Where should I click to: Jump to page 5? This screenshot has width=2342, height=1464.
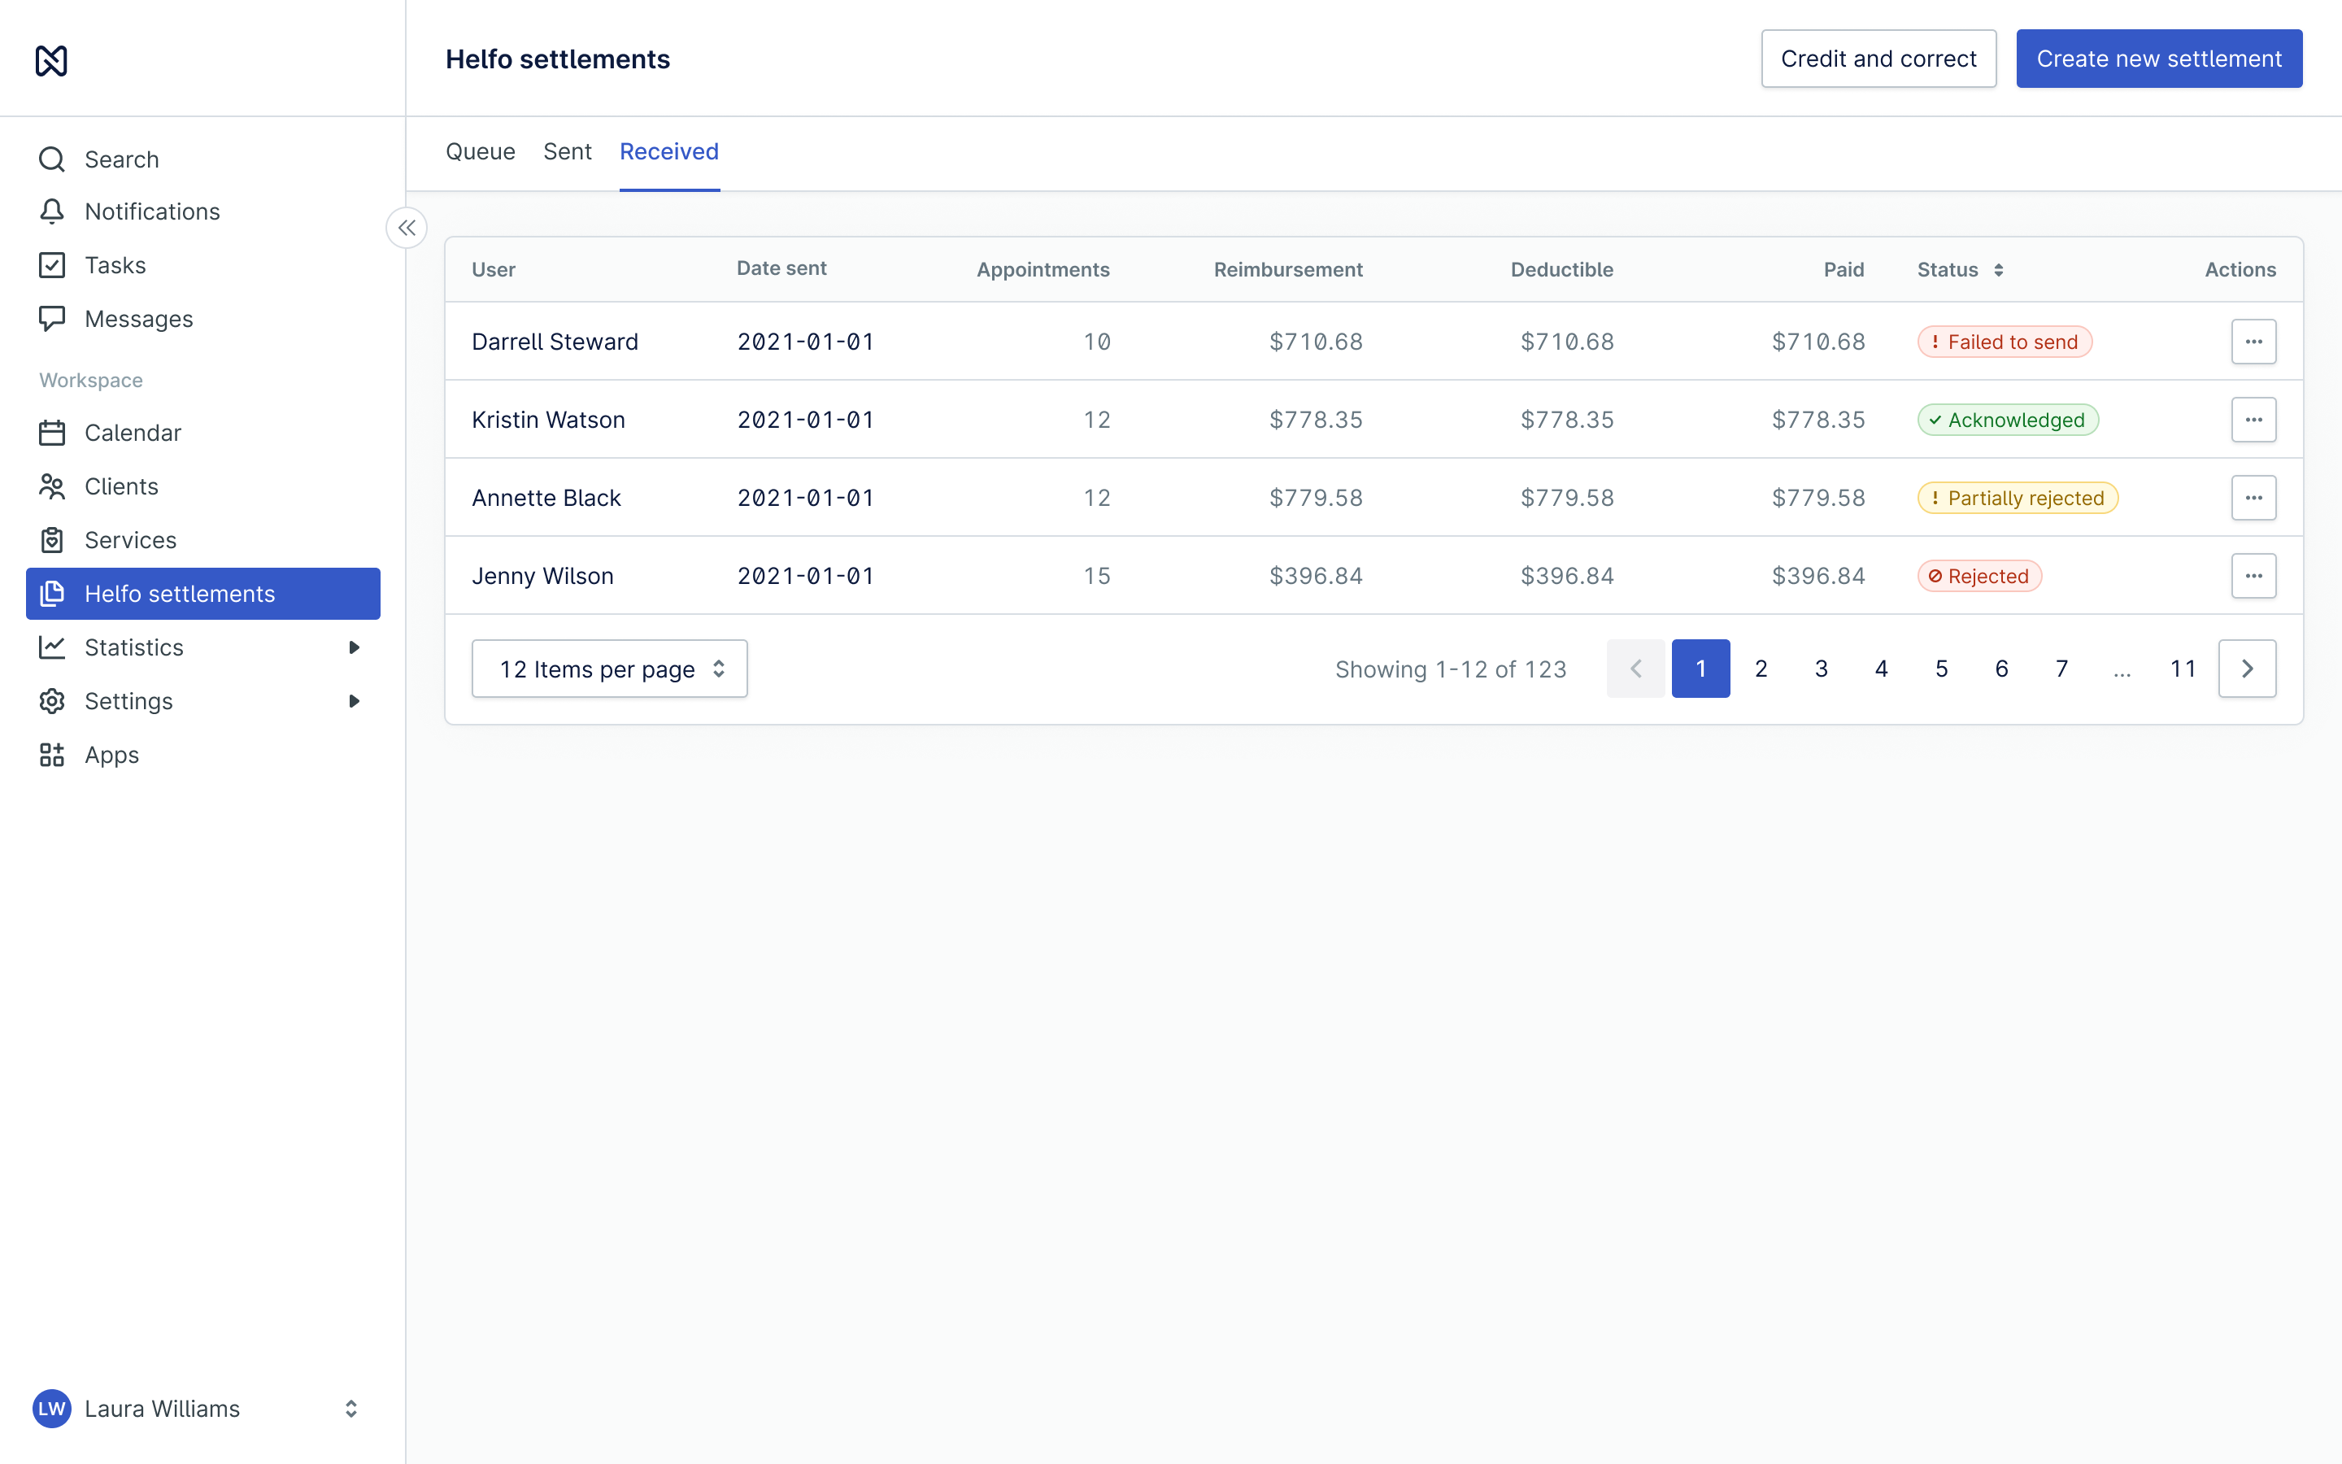click(1941, 669)
